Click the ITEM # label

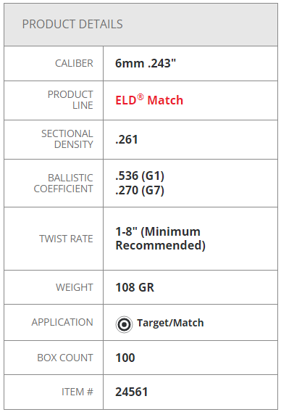77,392
